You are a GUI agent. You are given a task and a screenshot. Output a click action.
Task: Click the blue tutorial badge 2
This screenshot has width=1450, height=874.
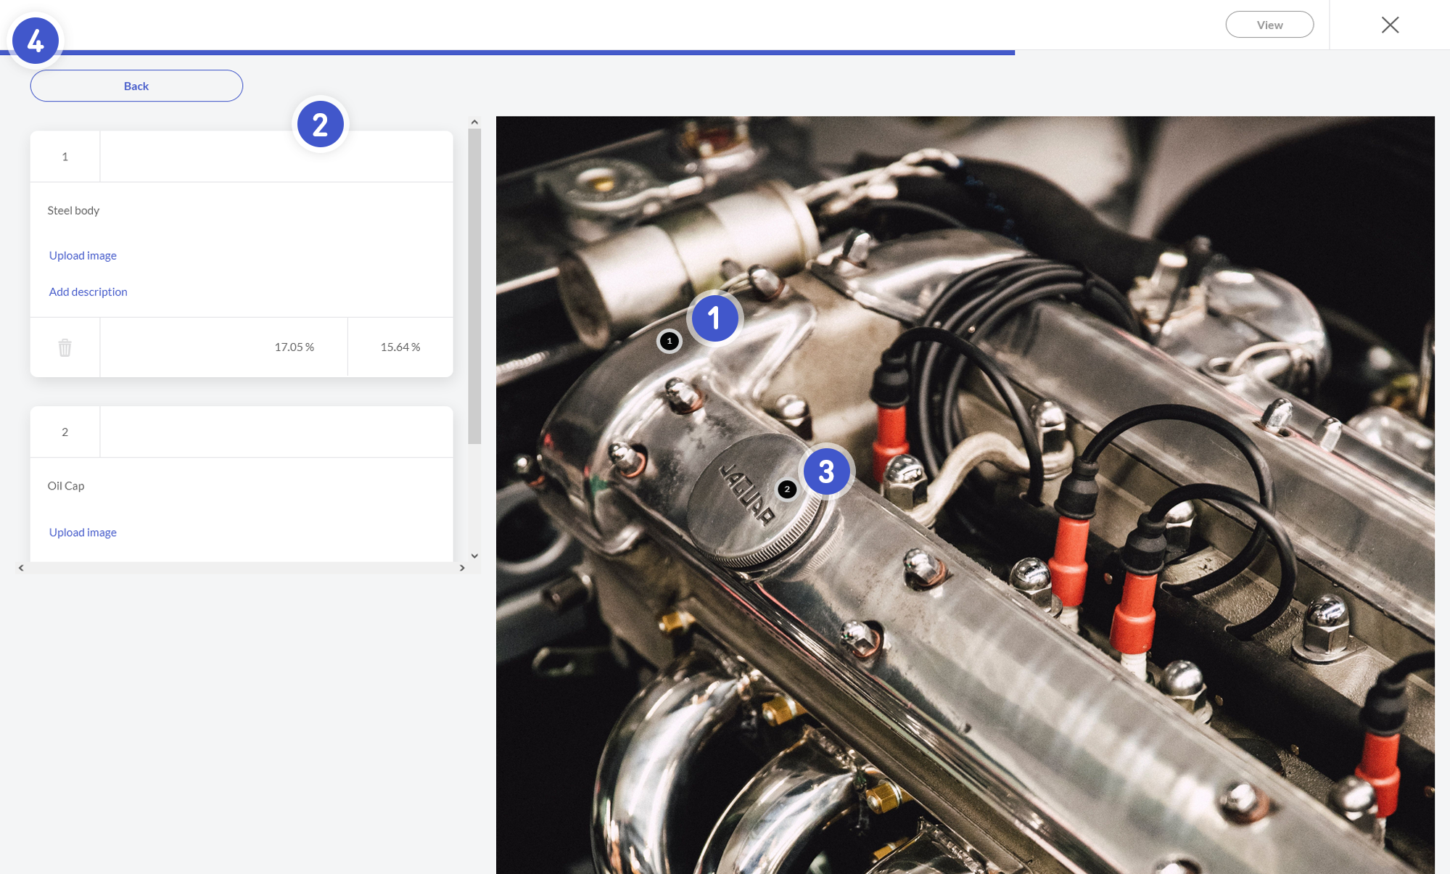tap(320, 125)
